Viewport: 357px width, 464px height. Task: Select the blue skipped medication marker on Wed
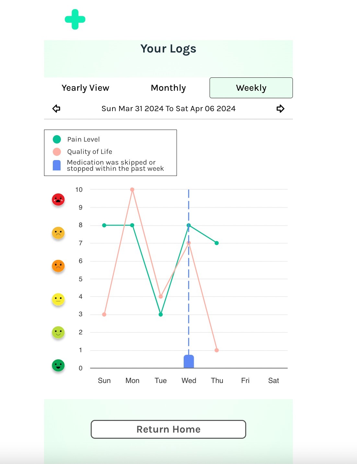189,361
